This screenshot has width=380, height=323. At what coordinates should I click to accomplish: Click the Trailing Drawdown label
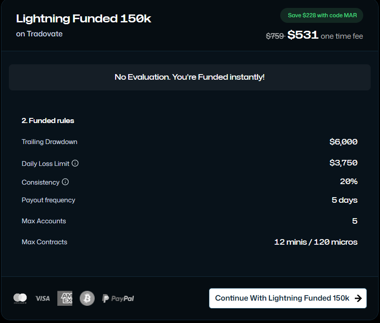click(x=49, y=142)
